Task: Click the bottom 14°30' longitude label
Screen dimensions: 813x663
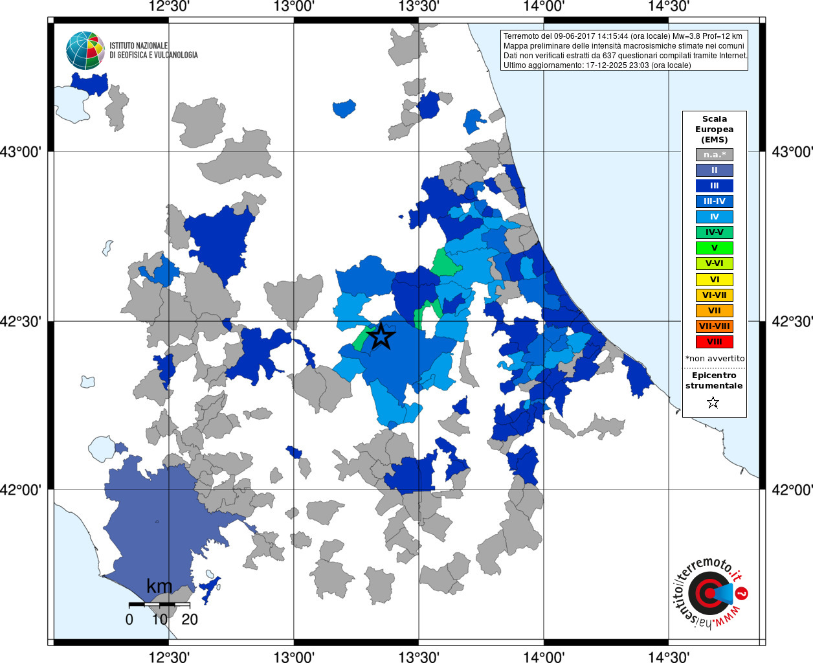Action: pos(669,657)
